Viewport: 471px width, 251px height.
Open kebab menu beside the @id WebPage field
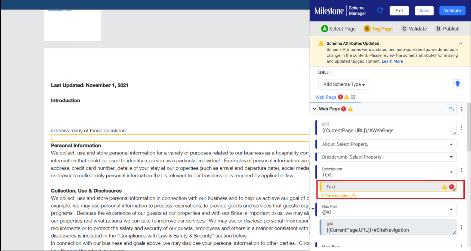tap(461, 128)
